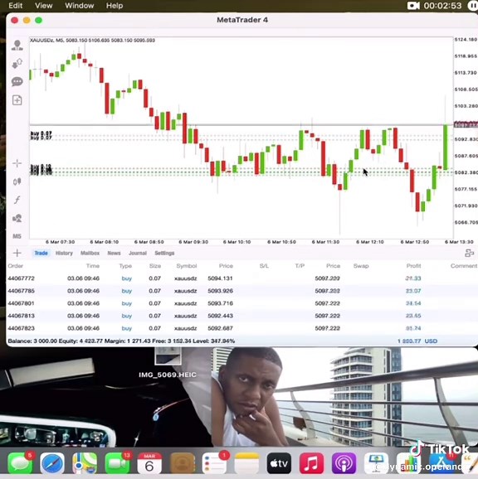Select order 44067823 row
The image size is (478, 479).
(x=241, y=328)
